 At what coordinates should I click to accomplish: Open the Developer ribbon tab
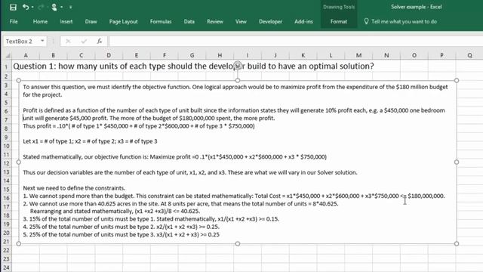point(270,22)
